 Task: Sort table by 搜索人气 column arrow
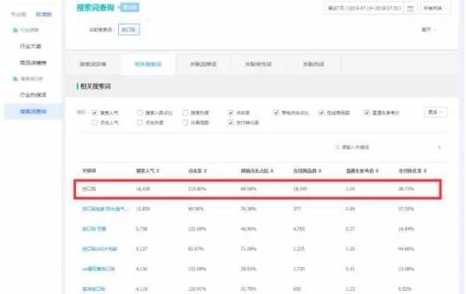[158, 170]
